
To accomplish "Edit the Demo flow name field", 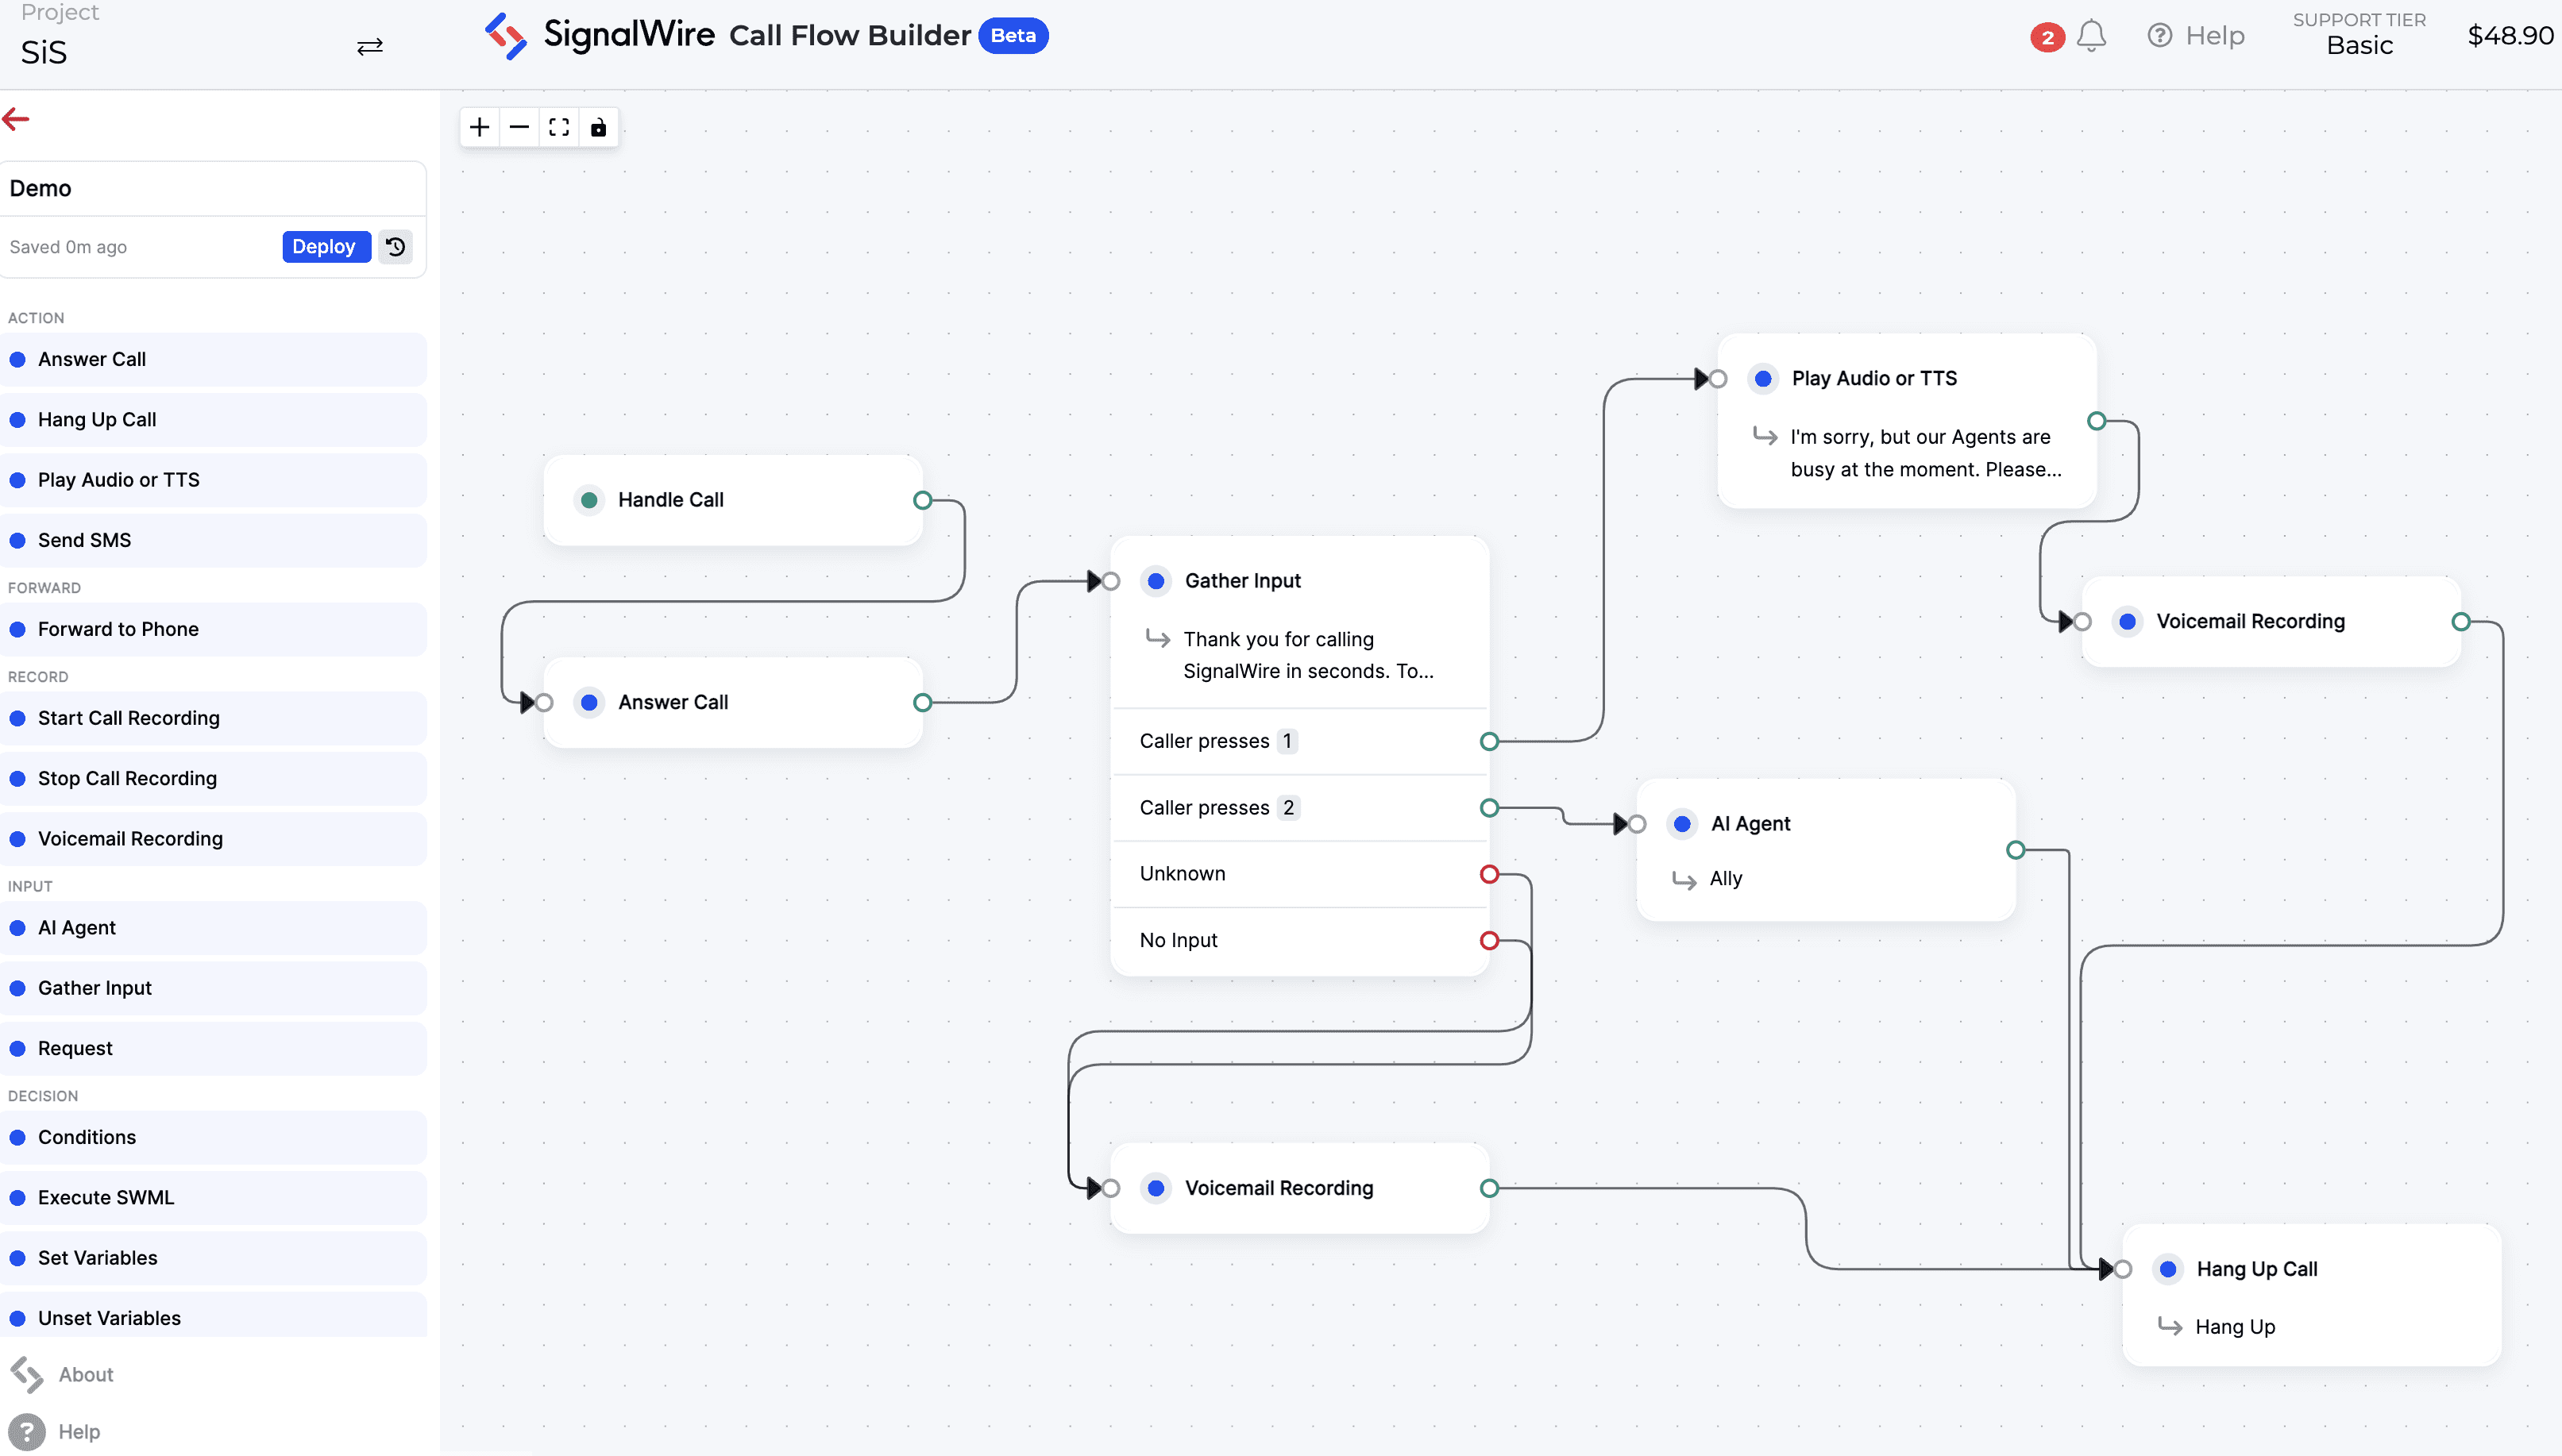I will point(213,188).
